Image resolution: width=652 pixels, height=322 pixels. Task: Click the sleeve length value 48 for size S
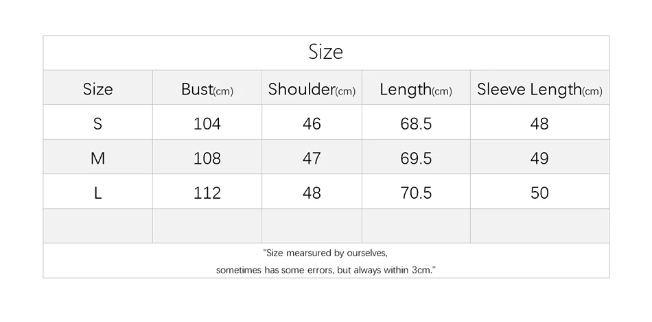[539, 123]
